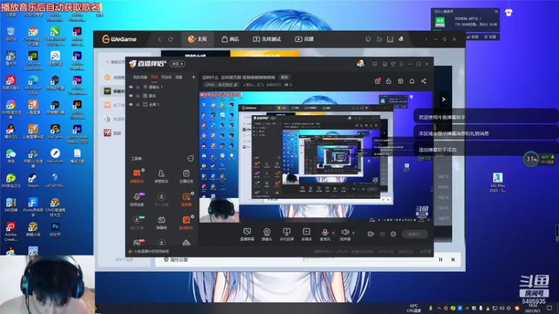Add 手机投屏 phone mirroring source
This screenshot has height=314, width=559.
[286, 234]
